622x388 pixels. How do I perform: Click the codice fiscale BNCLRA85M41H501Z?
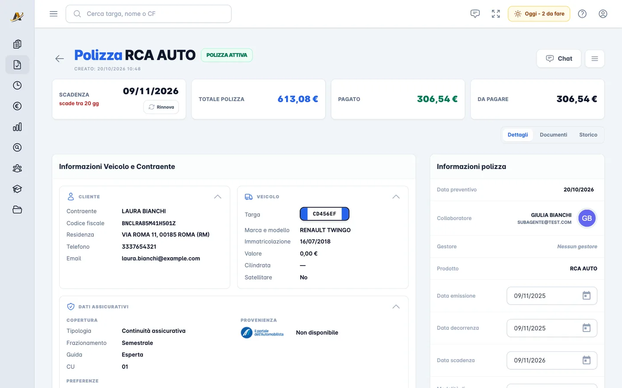tap(149, 223)
